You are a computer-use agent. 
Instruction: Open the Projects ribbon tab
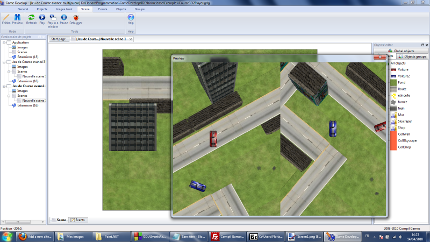click(x=42, y=9)
